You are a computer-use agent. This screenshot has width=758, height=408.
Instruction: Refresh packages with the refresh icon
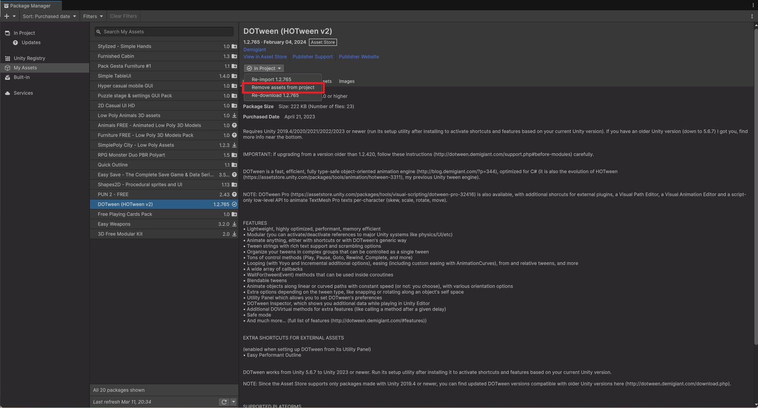click(x=223, y=402)
